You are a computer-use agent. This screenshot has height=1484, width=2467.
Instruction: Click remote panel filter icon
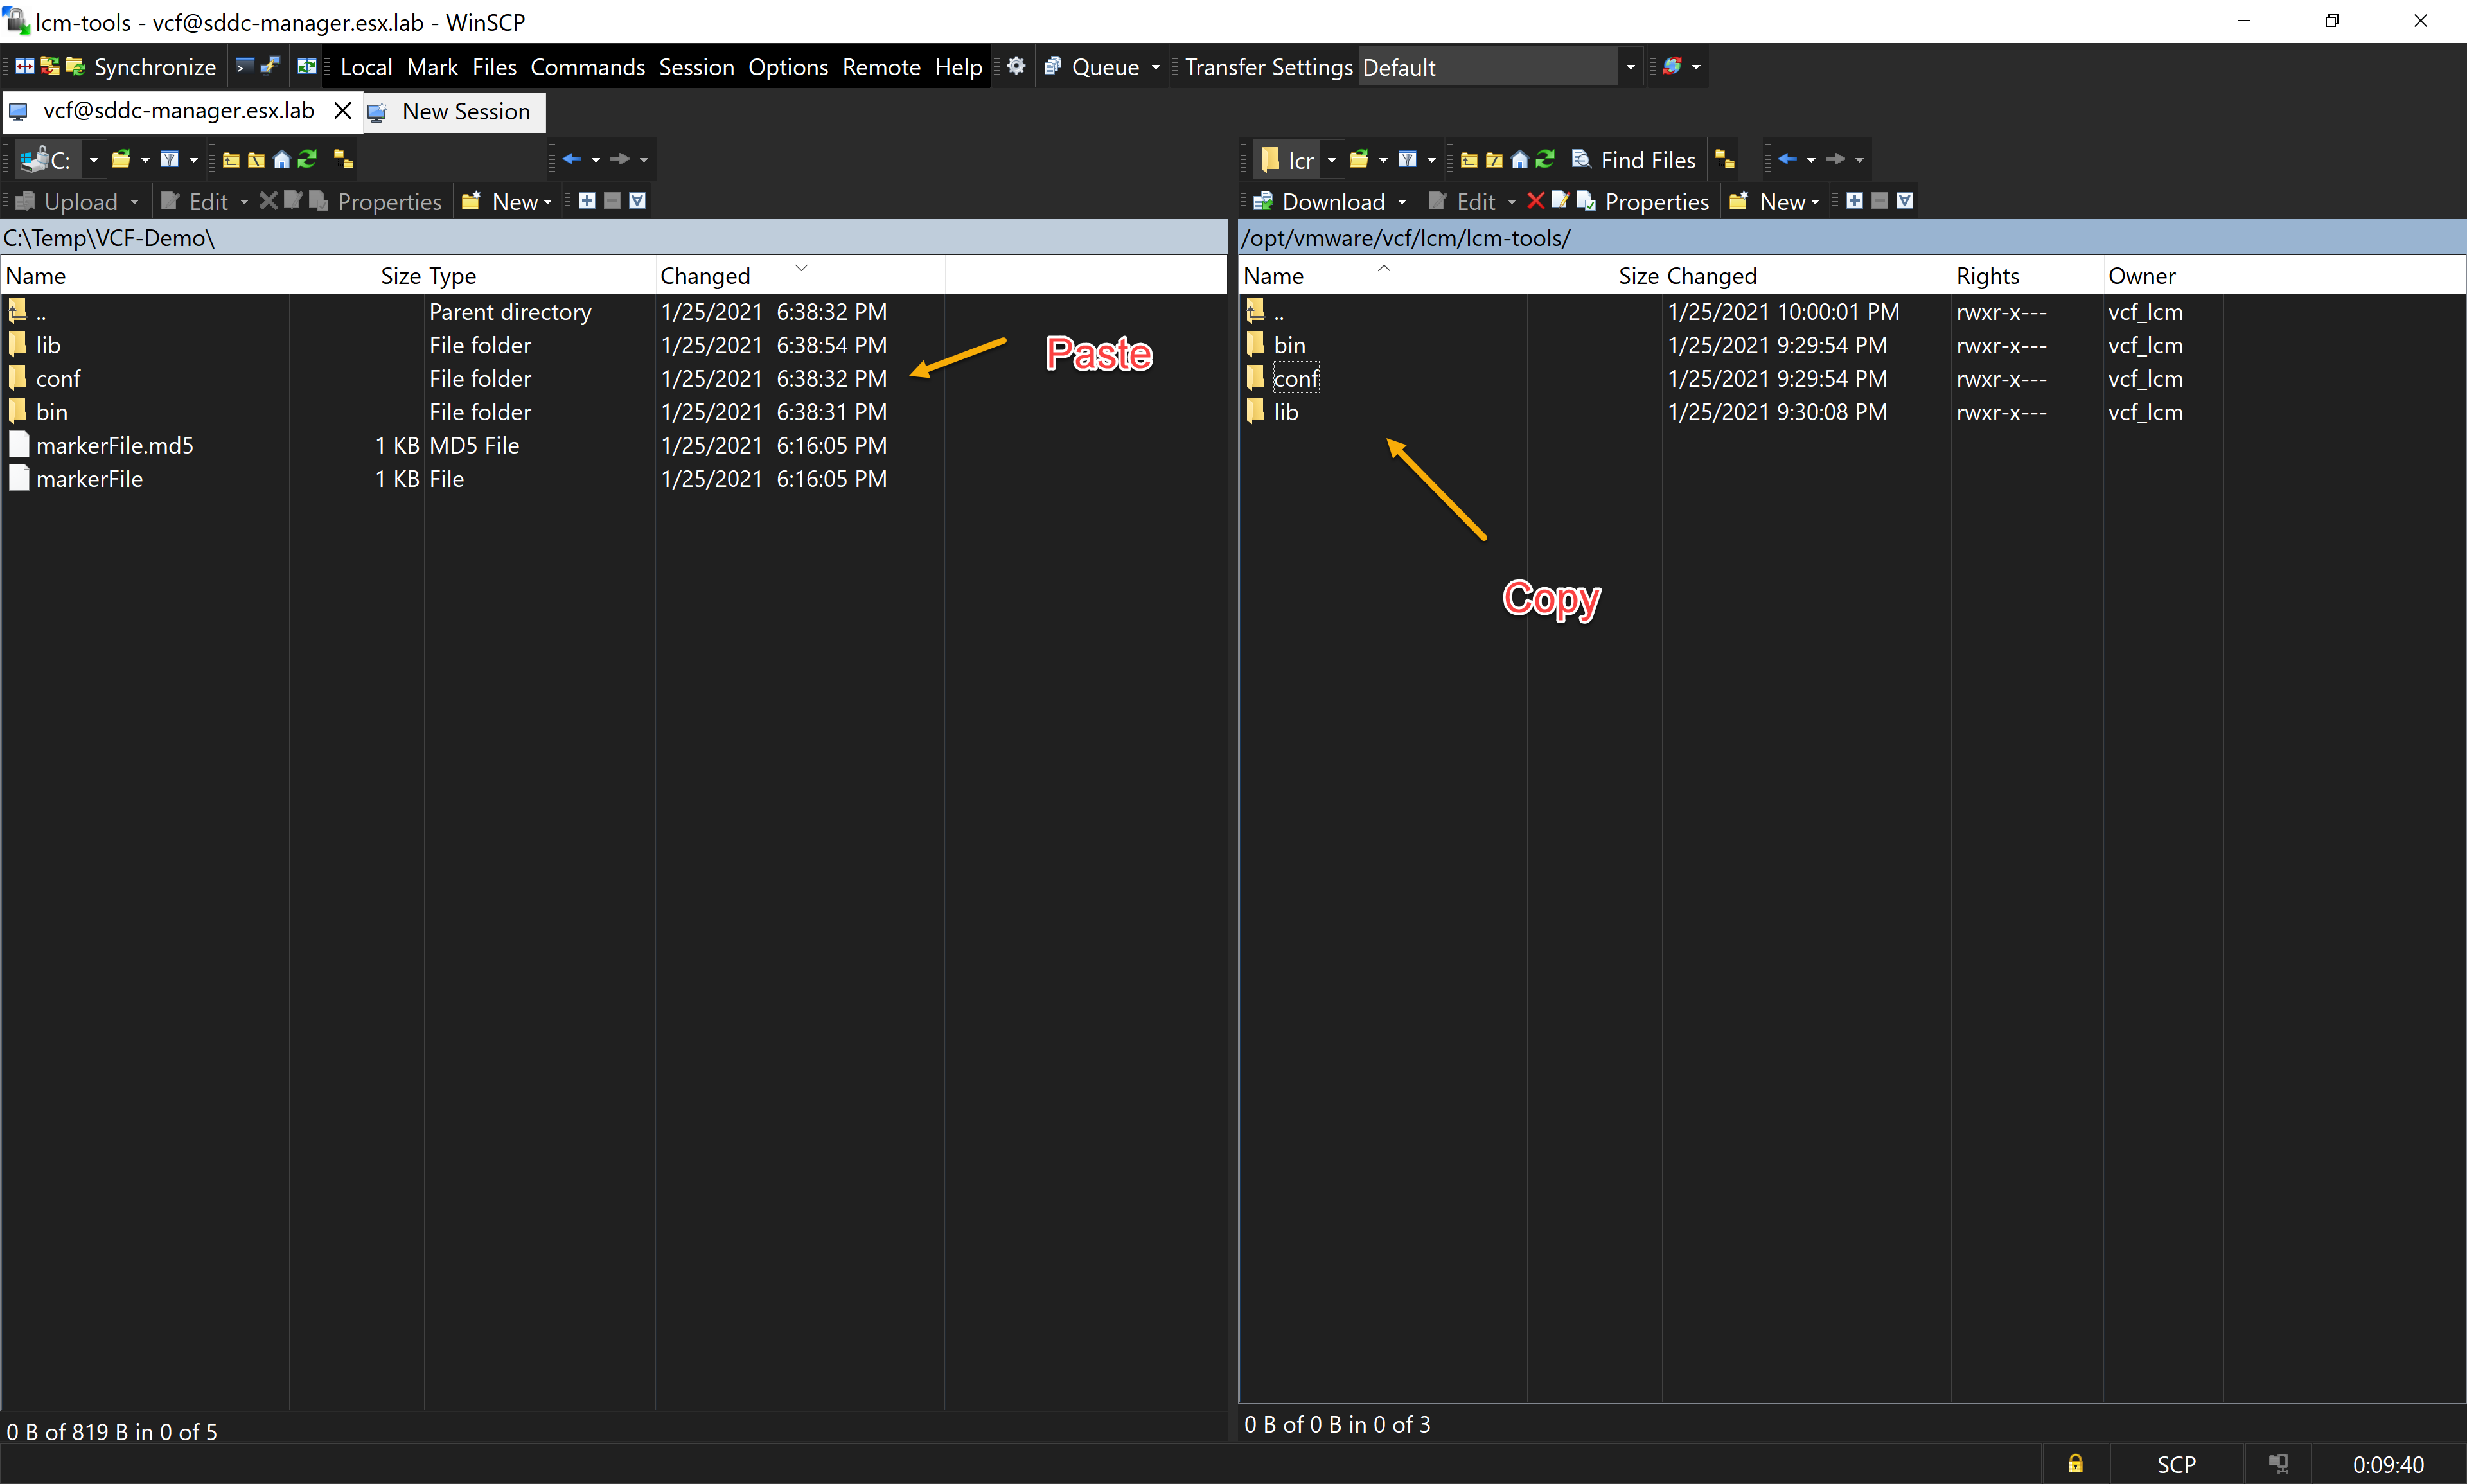pos(1408,159)
